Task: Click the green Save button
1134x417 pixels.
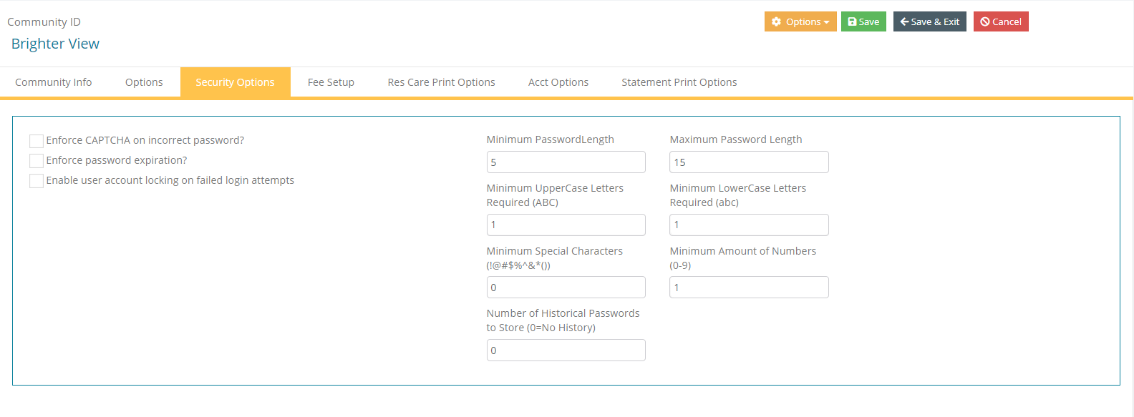Action: [x=863, y=21]
